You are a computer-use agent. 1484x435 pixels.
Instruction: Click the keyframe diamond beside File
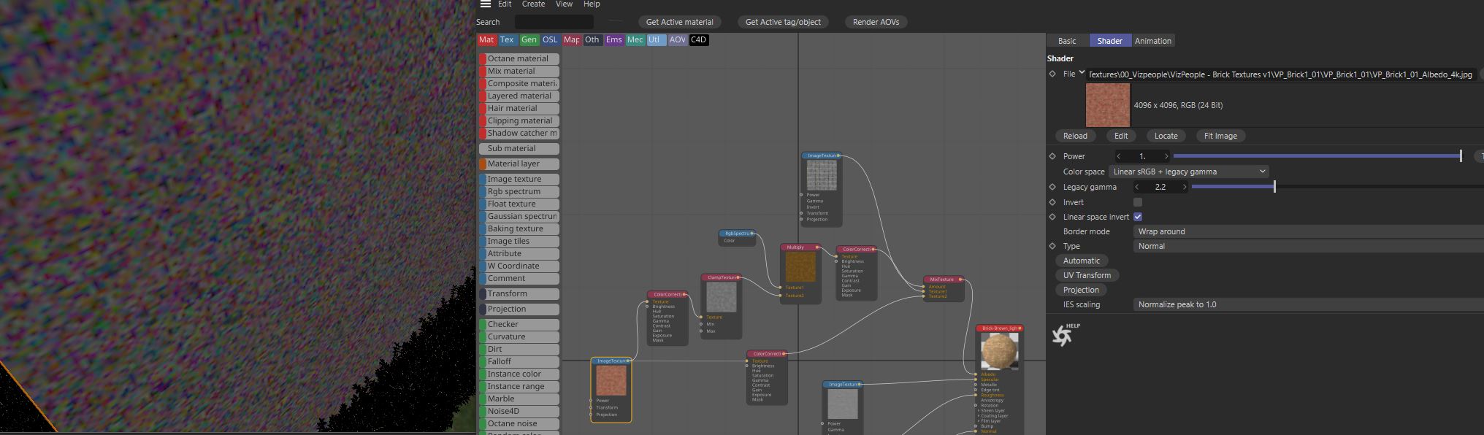pyautogui.click(x=1052, y=74)
